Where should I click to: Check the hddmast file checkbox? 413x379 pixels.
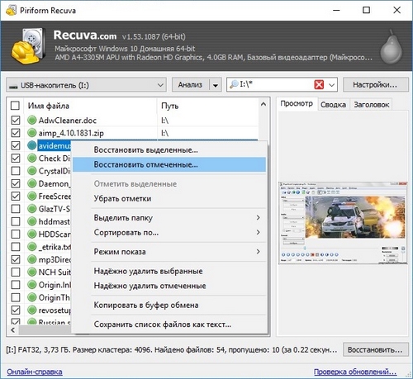[16, 221]
